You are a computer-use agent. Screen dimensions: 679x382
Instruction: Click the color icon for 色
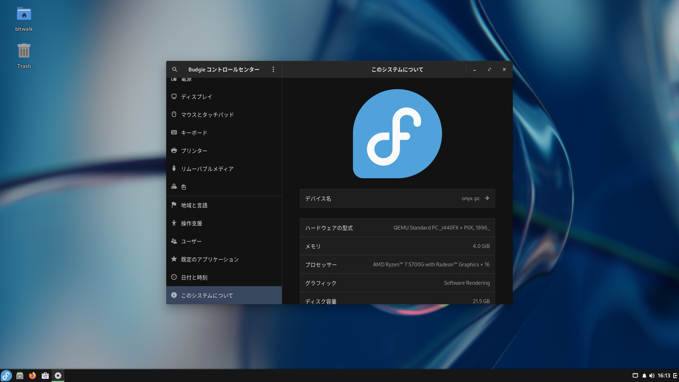pos(174,186)
